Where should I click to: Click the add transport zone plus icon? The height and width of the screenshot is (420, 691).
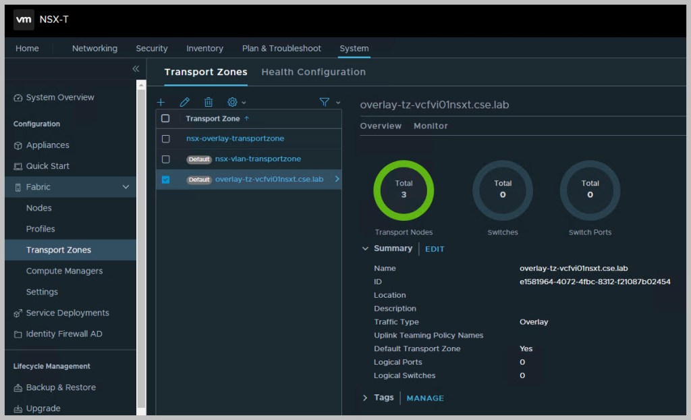pyautogui.click(x=161, y=102)
